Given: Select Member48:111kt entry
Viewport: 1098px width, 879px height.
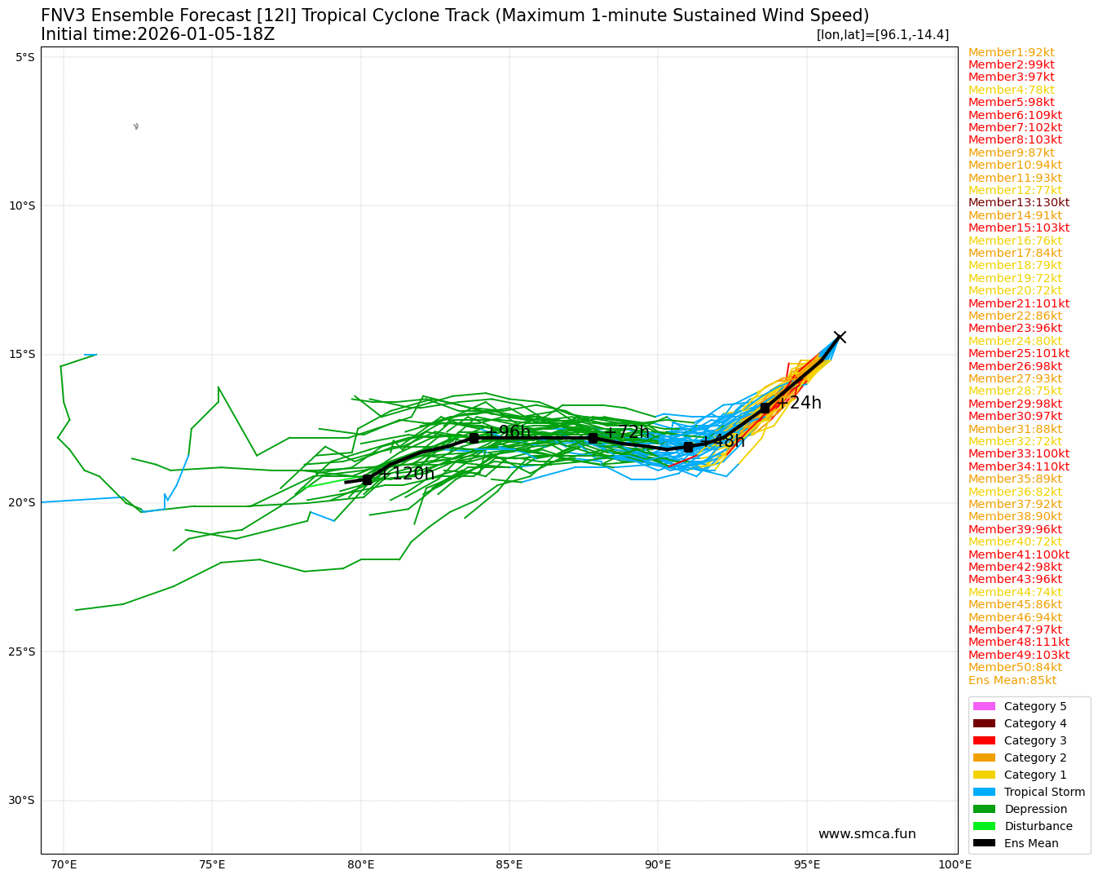Looking at the screenshot, I should pos(1019,642).
